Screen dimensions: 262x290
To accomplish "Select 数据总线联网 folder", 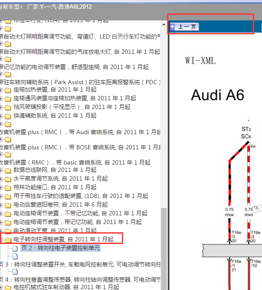I will [x=55, y=170].
